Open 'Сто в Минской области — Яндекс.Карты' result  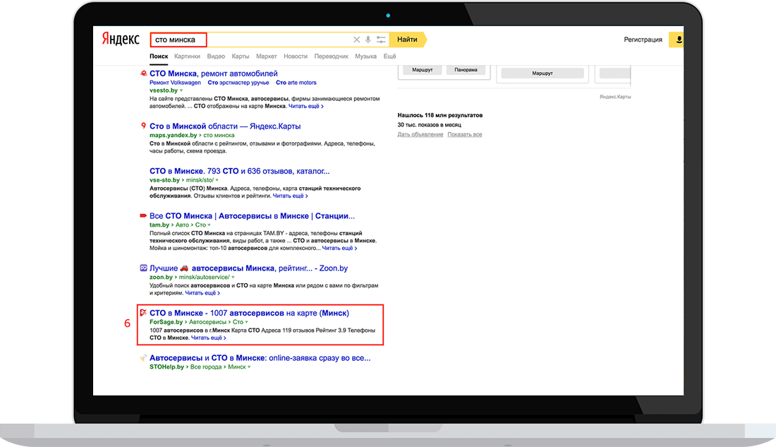coord(225,126)
